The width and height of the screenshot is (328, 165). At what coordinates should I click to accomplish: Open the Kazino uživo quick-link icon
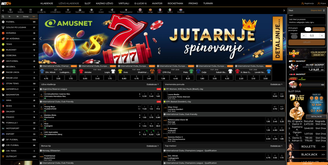coord(80,10)
